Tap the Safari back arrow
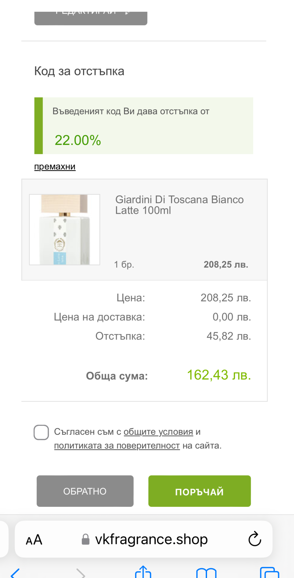The width and height of the screenshot is (294, 578). [x=15, y=573]
